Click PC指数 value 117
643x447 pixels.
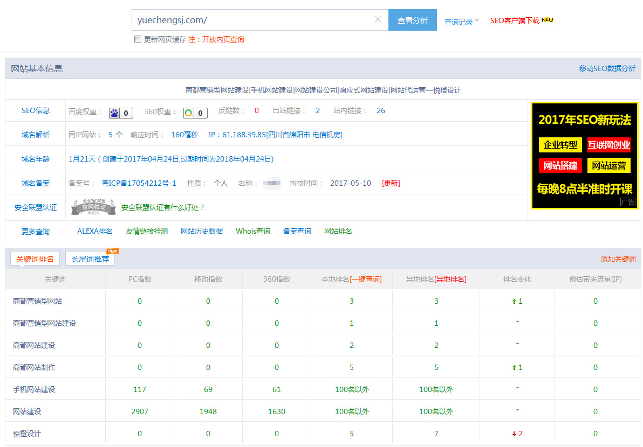click(140, 389)
